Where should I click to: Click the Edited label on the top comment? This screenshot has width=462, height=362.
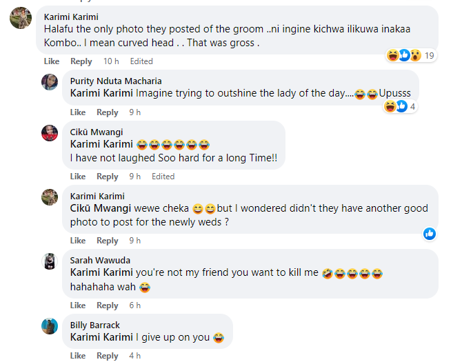[141, 61]
